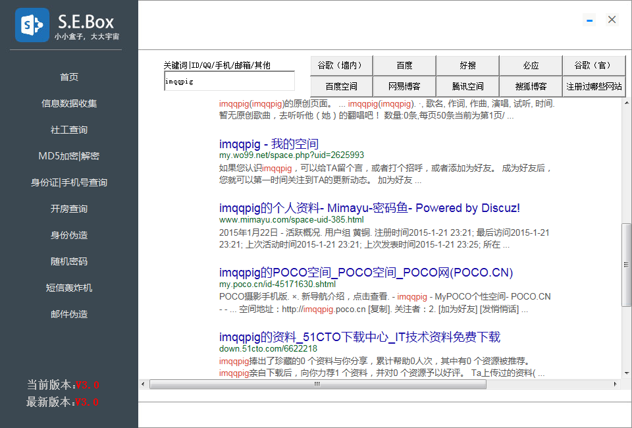Select 开房查询 menu item
The width and height of the screenshot is (632, 428).
69,209
